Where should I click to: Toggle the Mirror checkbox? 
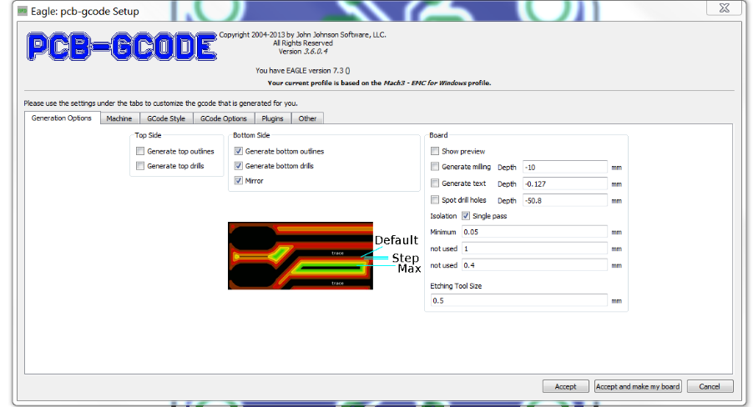(x=239, y=180)
